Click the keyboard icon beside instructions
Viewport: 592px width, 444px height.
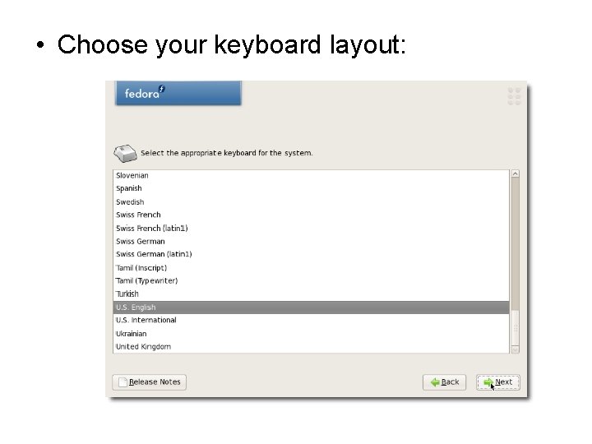(125, 153)
